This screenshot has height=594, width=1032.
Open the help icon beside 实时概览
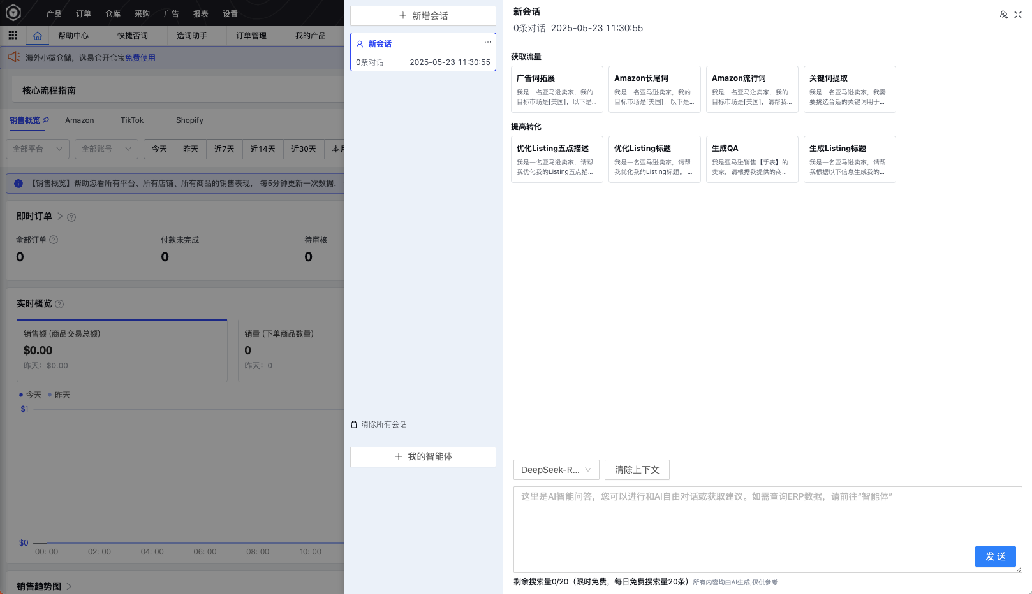[x=60, y=303]
